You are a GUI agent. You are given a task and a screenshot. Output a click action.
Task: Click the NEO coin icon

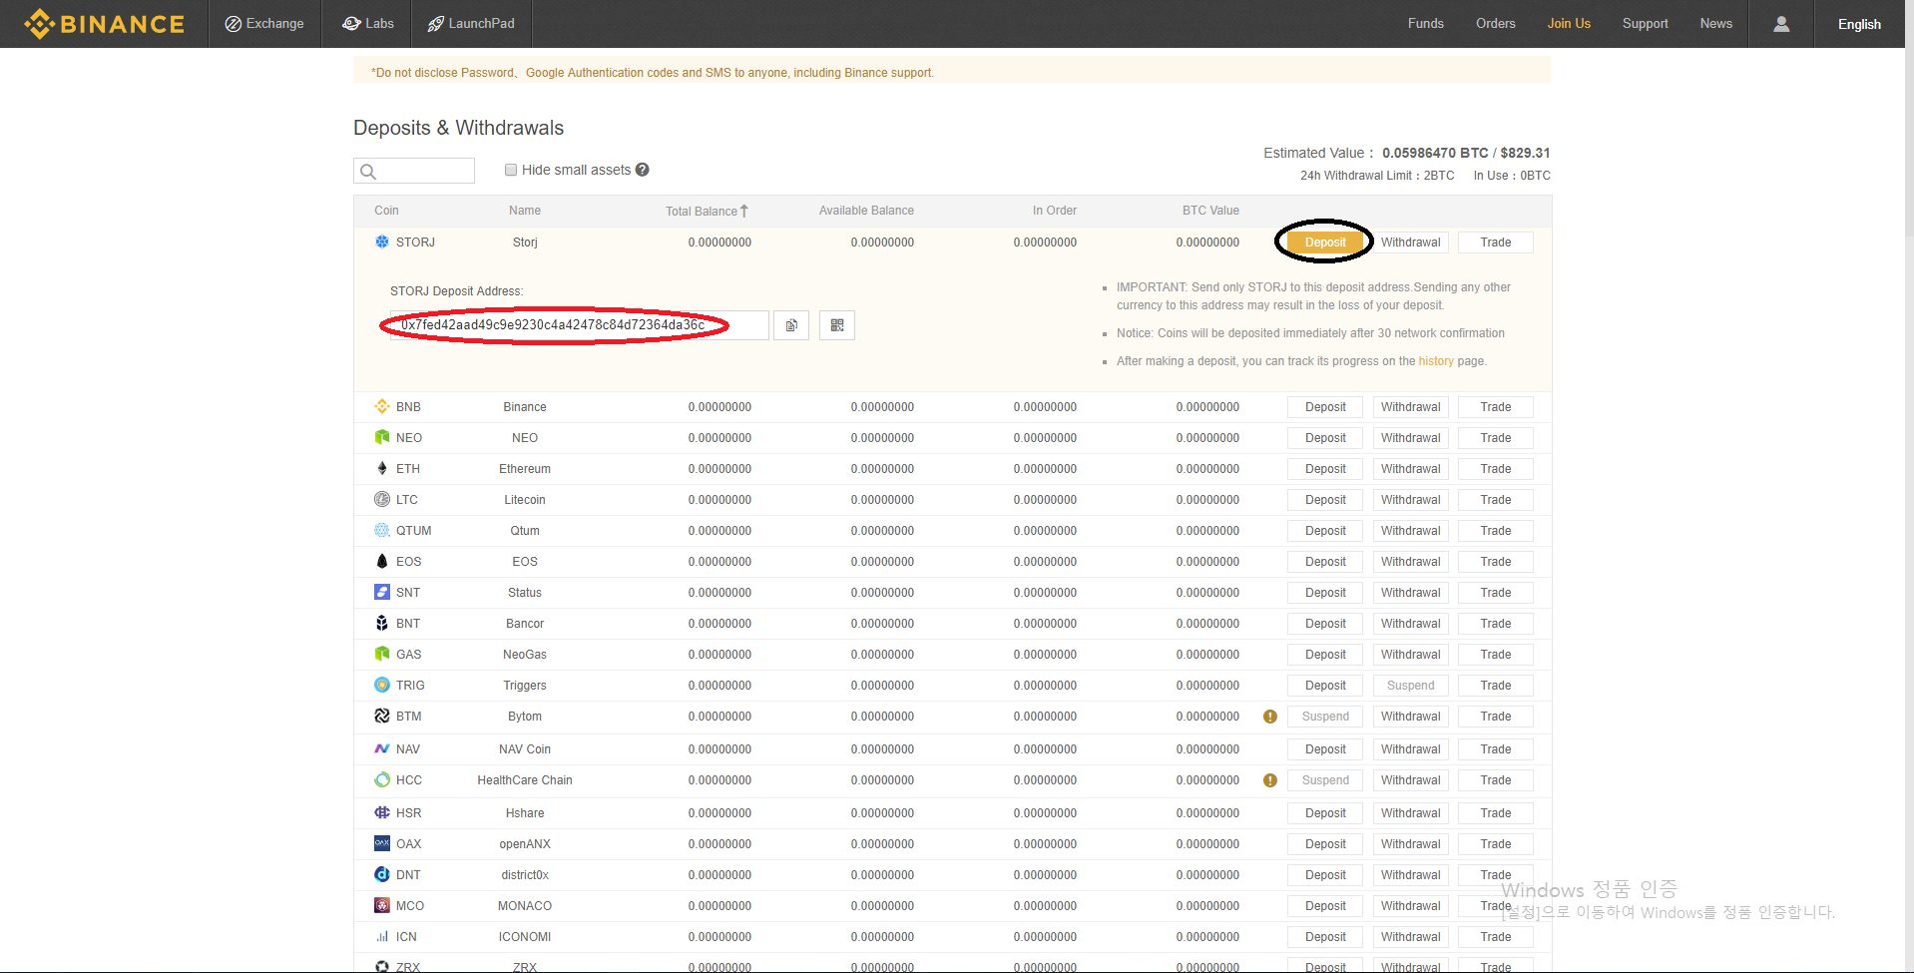382,437
